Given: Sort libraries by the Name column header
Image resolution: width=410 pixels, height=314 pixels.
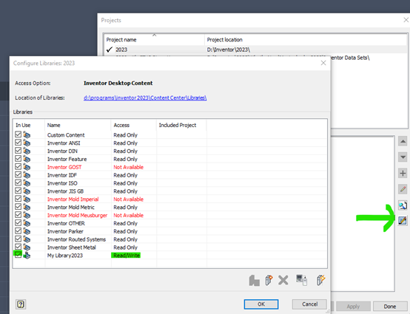Looking at the screenshot, I should pyautogui.click(x=78, y=125).
